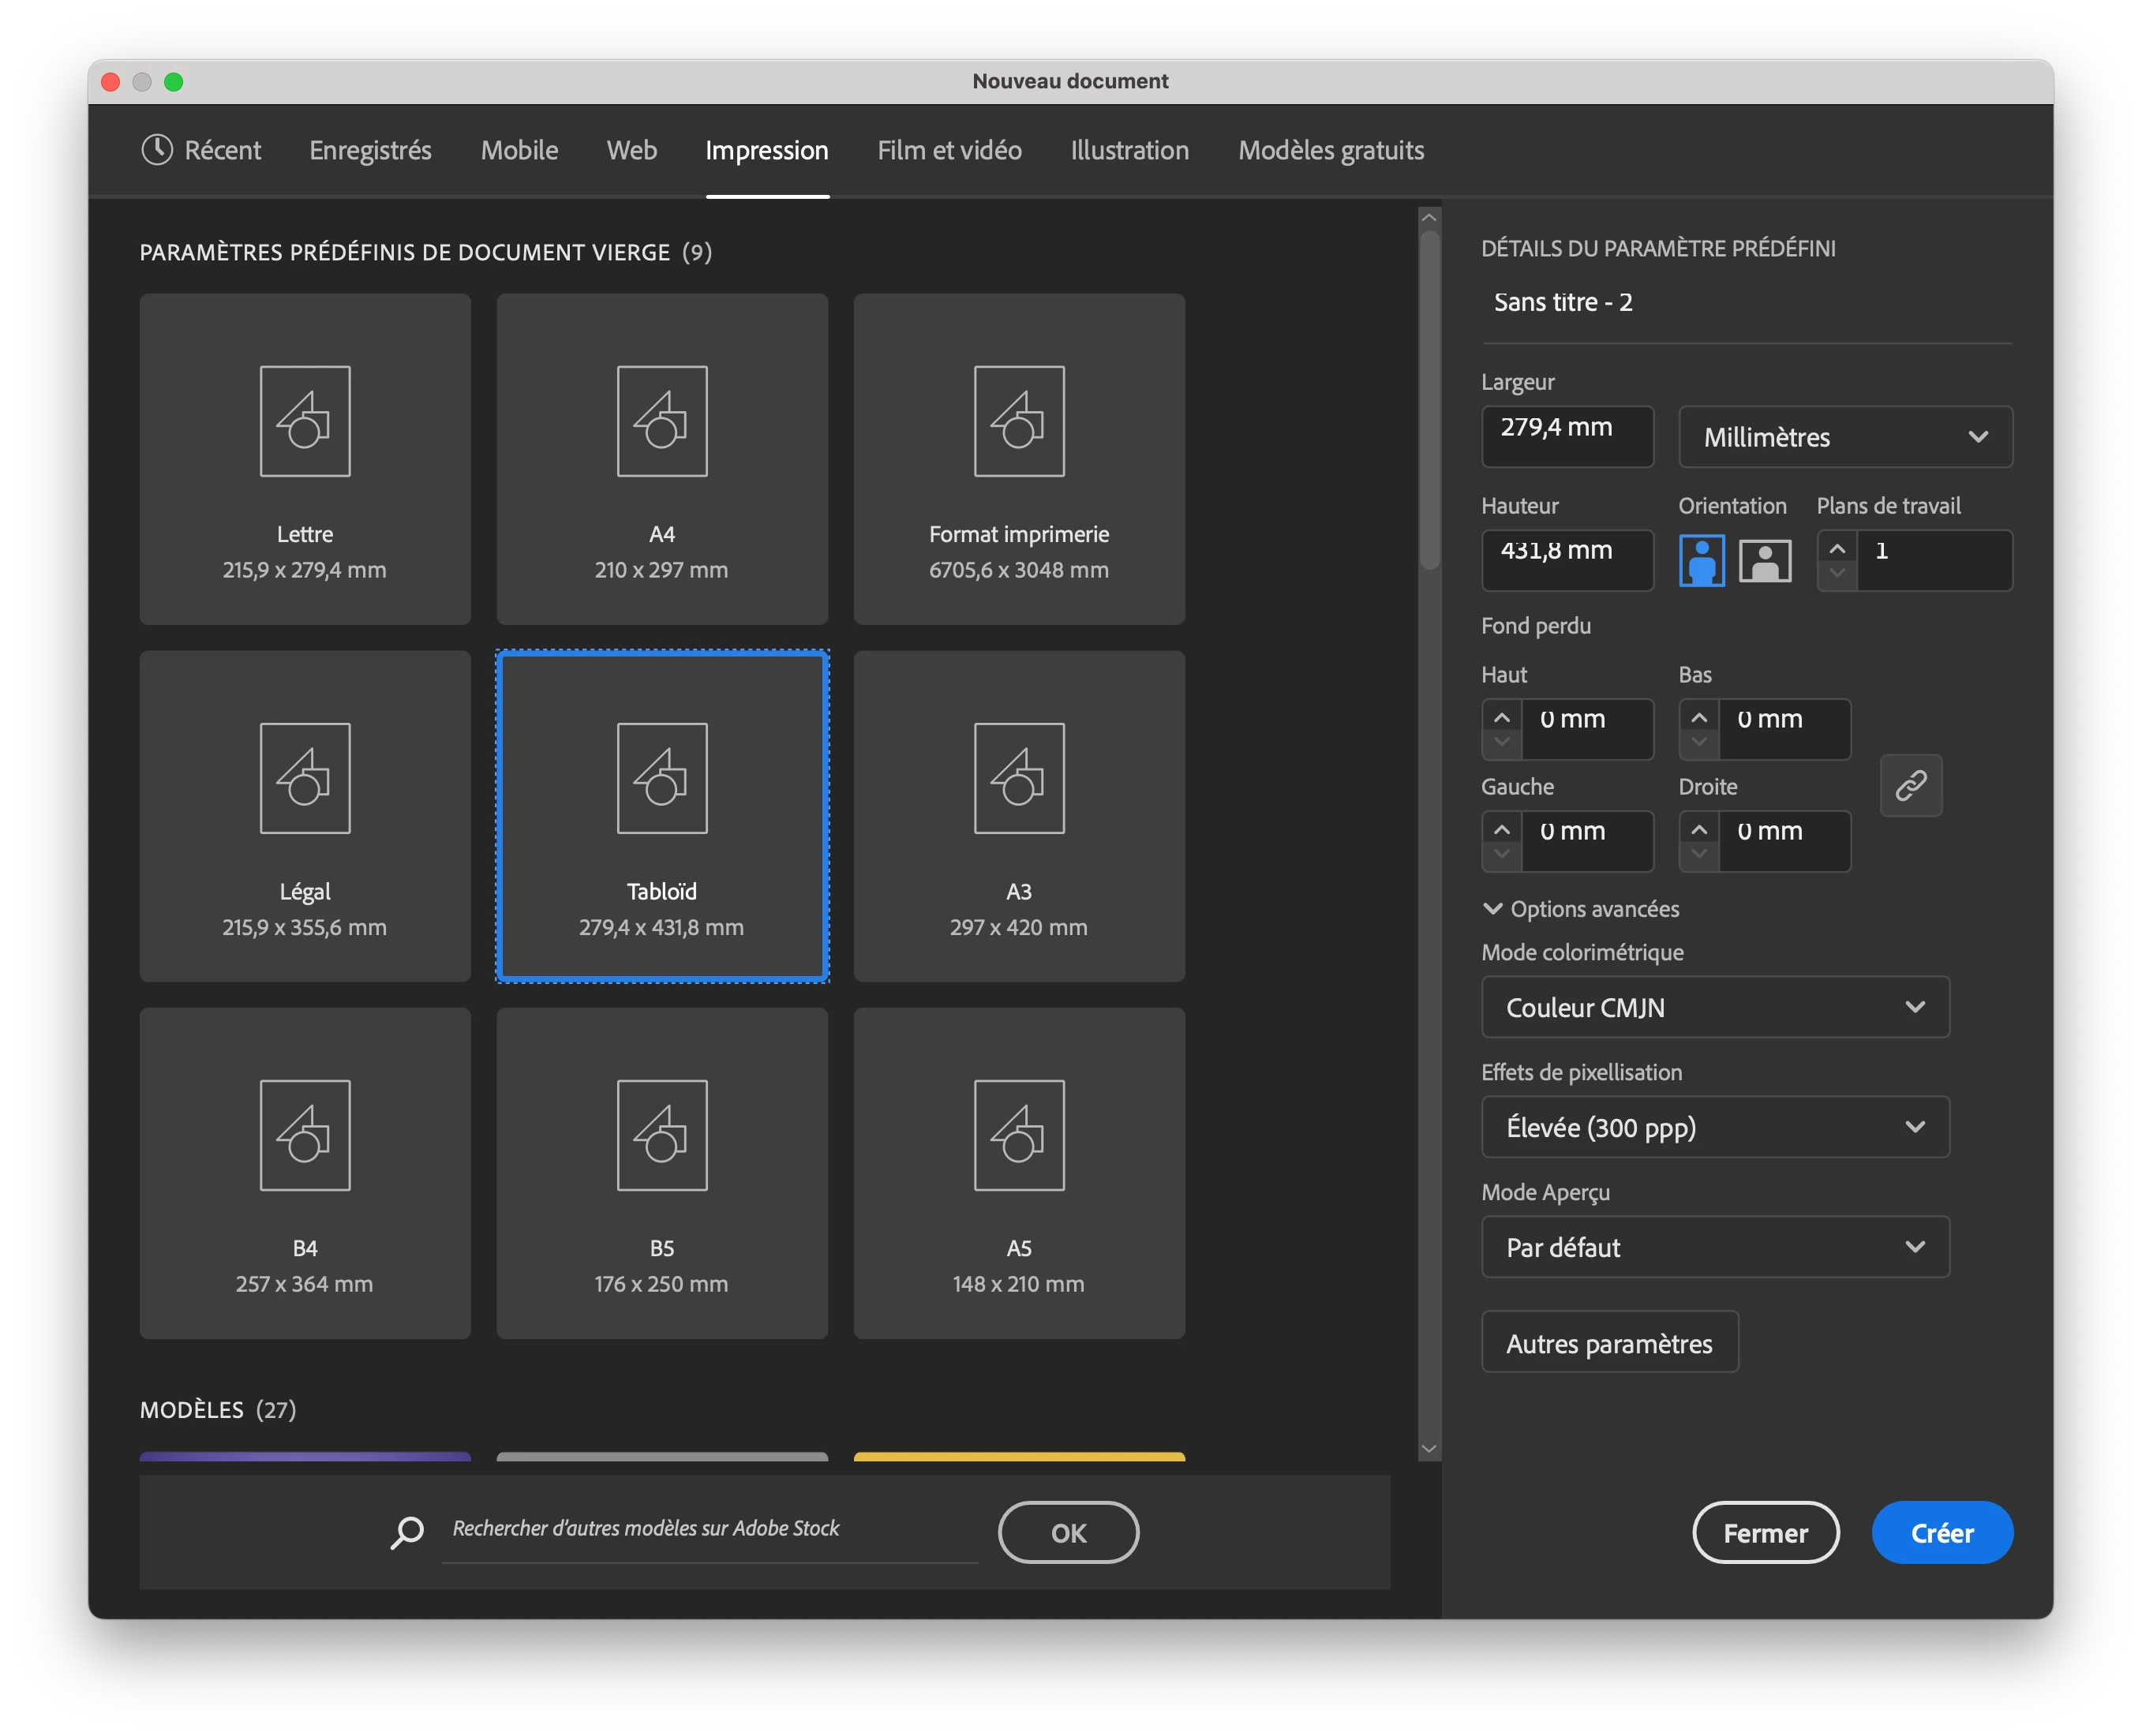Choose the Lettre preset document icon
This screenshot has width=2142, height=1736.
coord(305,421)
